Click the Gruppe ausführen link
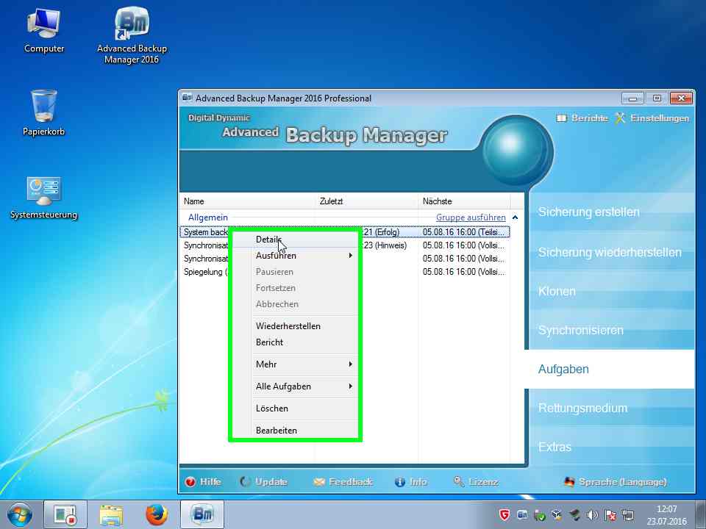This screenshot has height=529, width=706. (x=471, y=217)
